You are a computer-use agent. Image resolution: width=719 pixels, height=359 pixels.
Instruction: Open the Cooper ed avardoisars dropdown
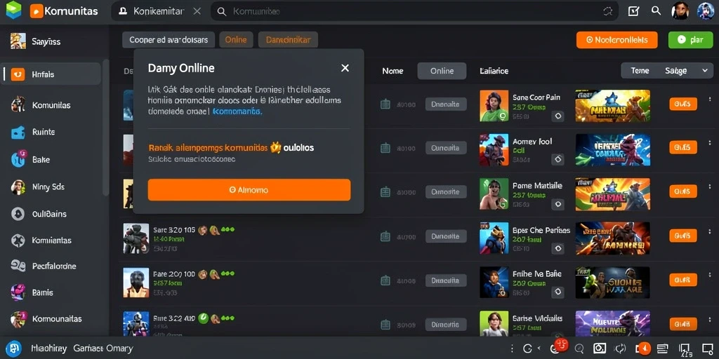[x=169, y=40]
